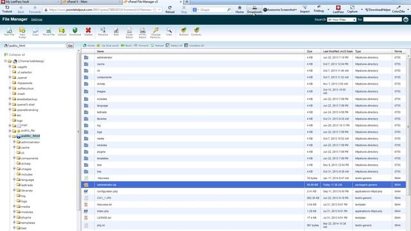Click Collapse all in folder tree
This screenshot has height=231, width=411.
15,55
